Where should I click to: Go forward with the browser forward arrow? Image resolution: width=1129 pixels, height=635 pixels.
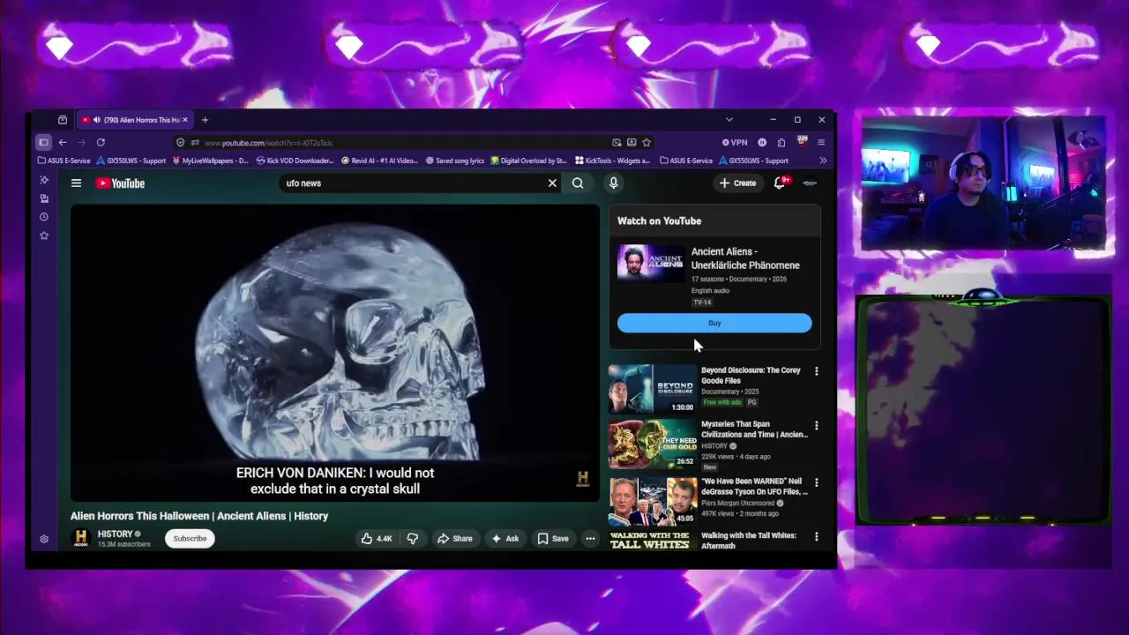(81, 142)
